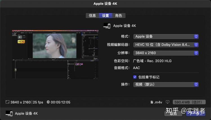Screen dimensions: 211x120
Task: Click the 取消 cancel button
Action: tap(173, 114)
